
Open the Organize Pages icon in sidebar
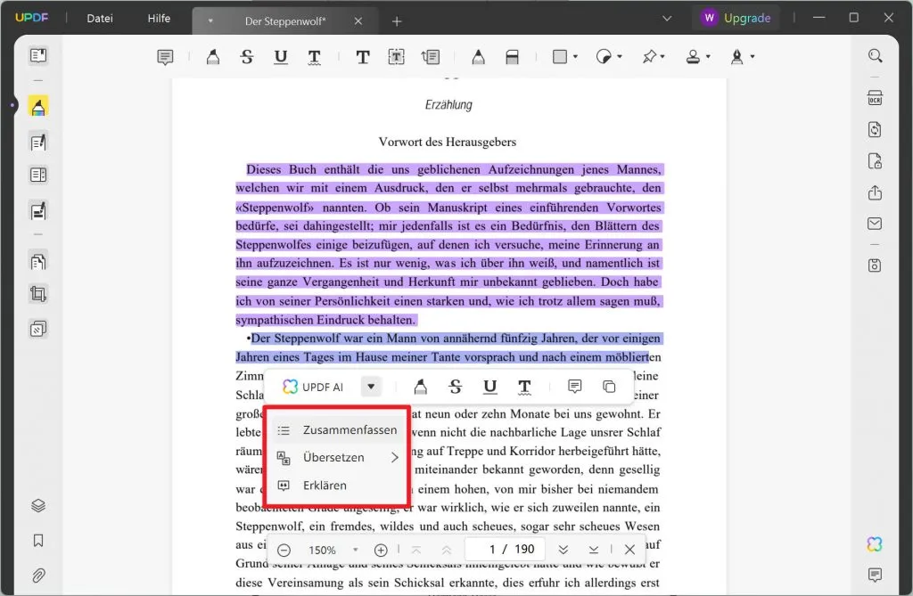tap(38, 261)
